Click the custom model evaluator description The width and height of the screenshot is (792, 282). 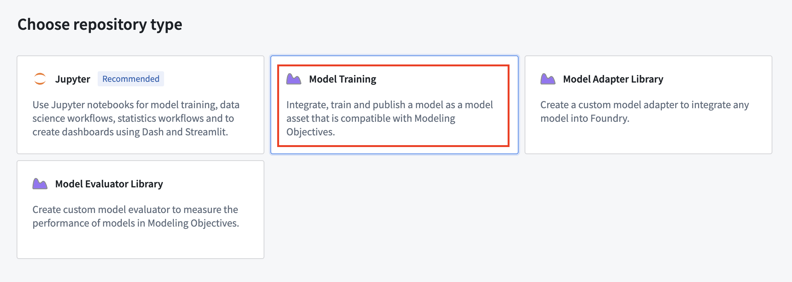click(x=136, y=216)
